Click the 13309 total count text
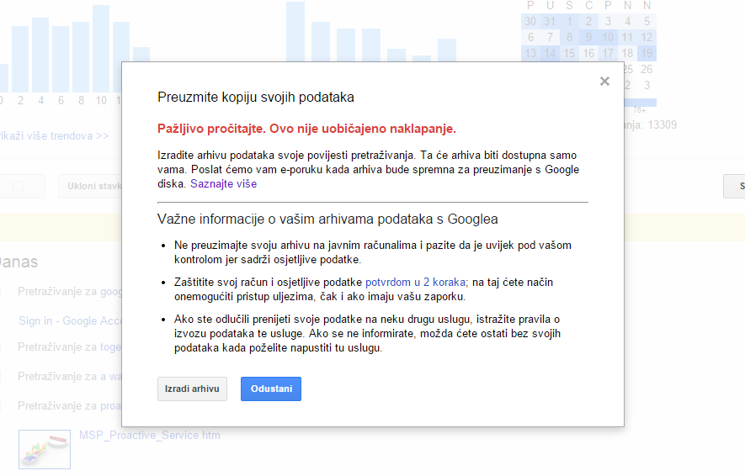Image resolution: width=745 pixels, height=476 pixels. click(663, 124)
